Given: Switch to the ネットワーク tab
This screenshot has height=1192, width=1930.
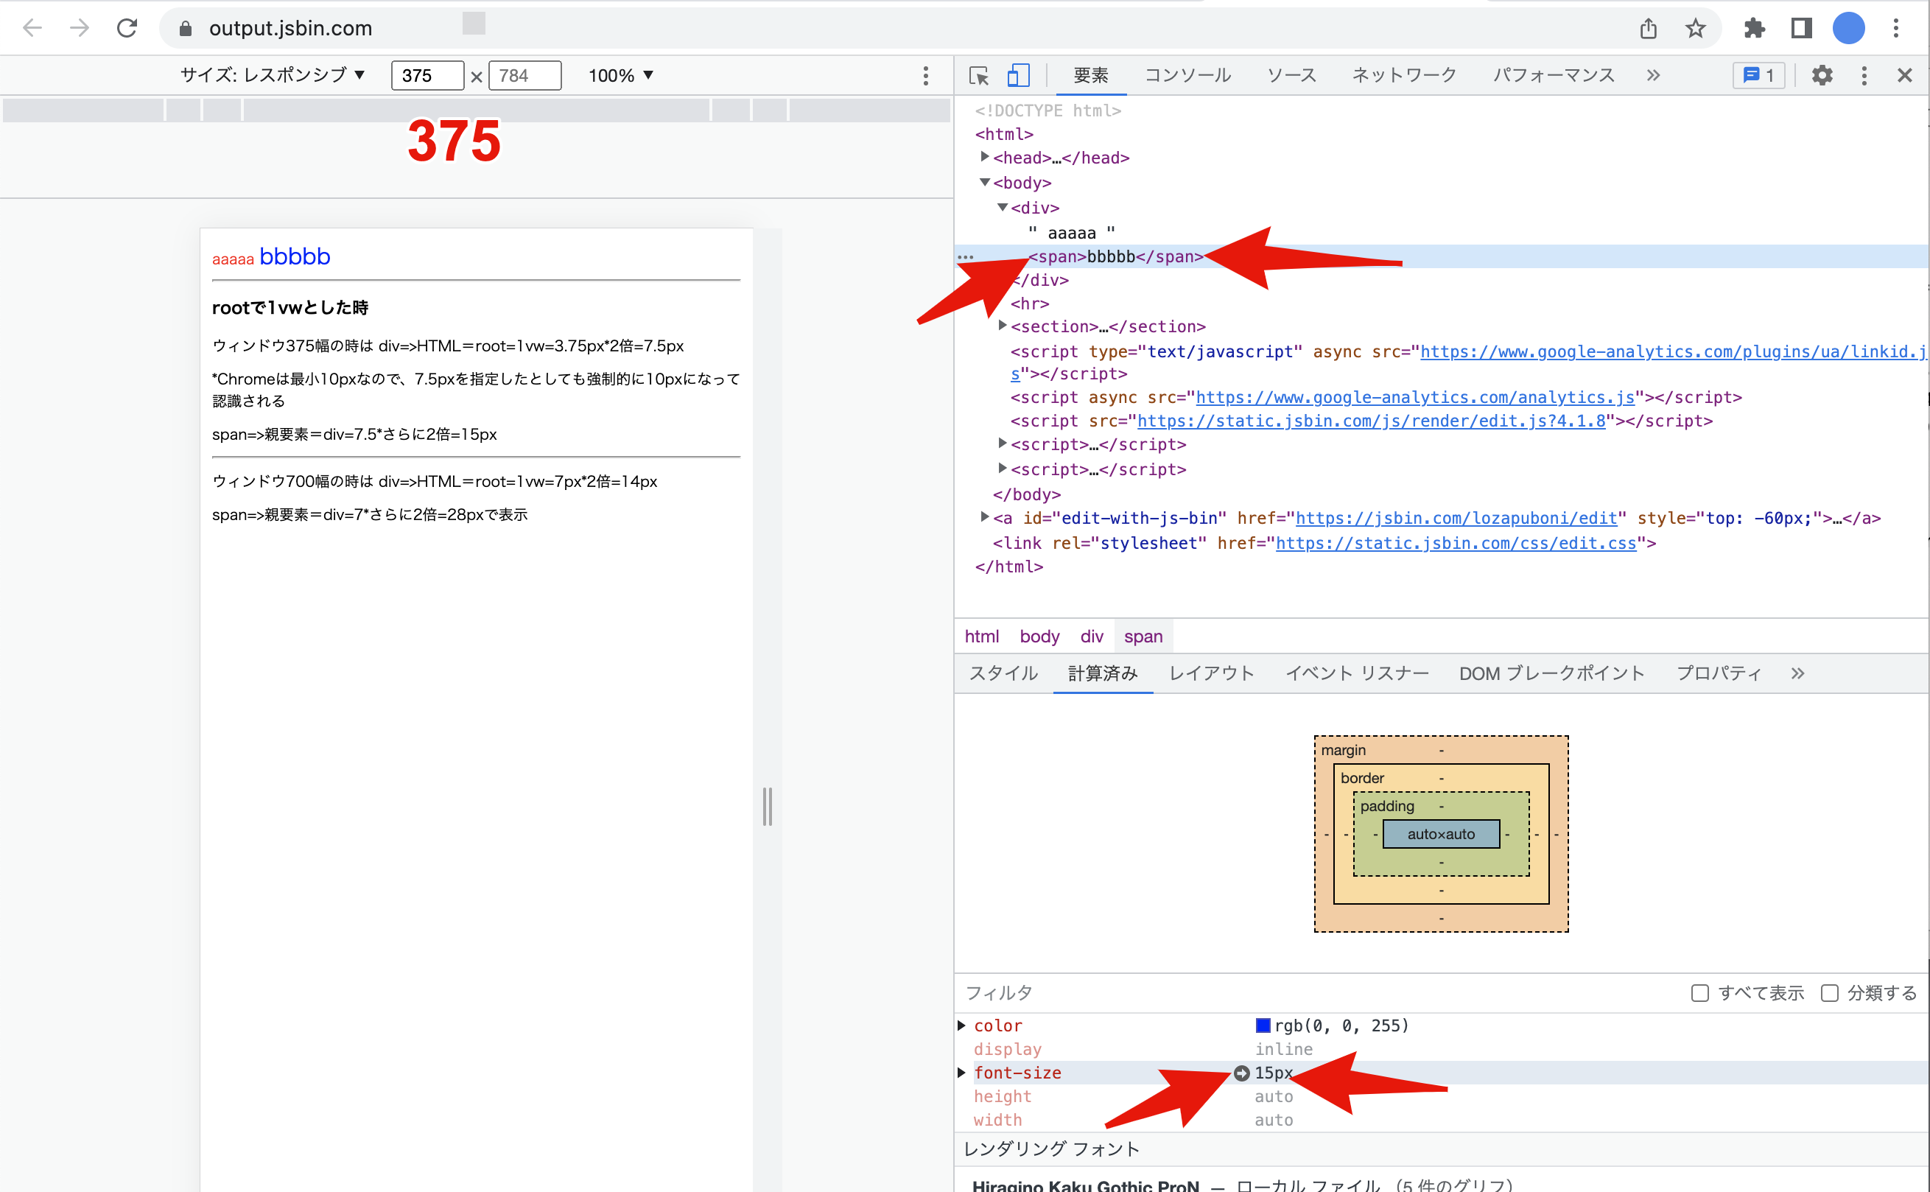Looking at the screenshot, I should pos(1404,76).
